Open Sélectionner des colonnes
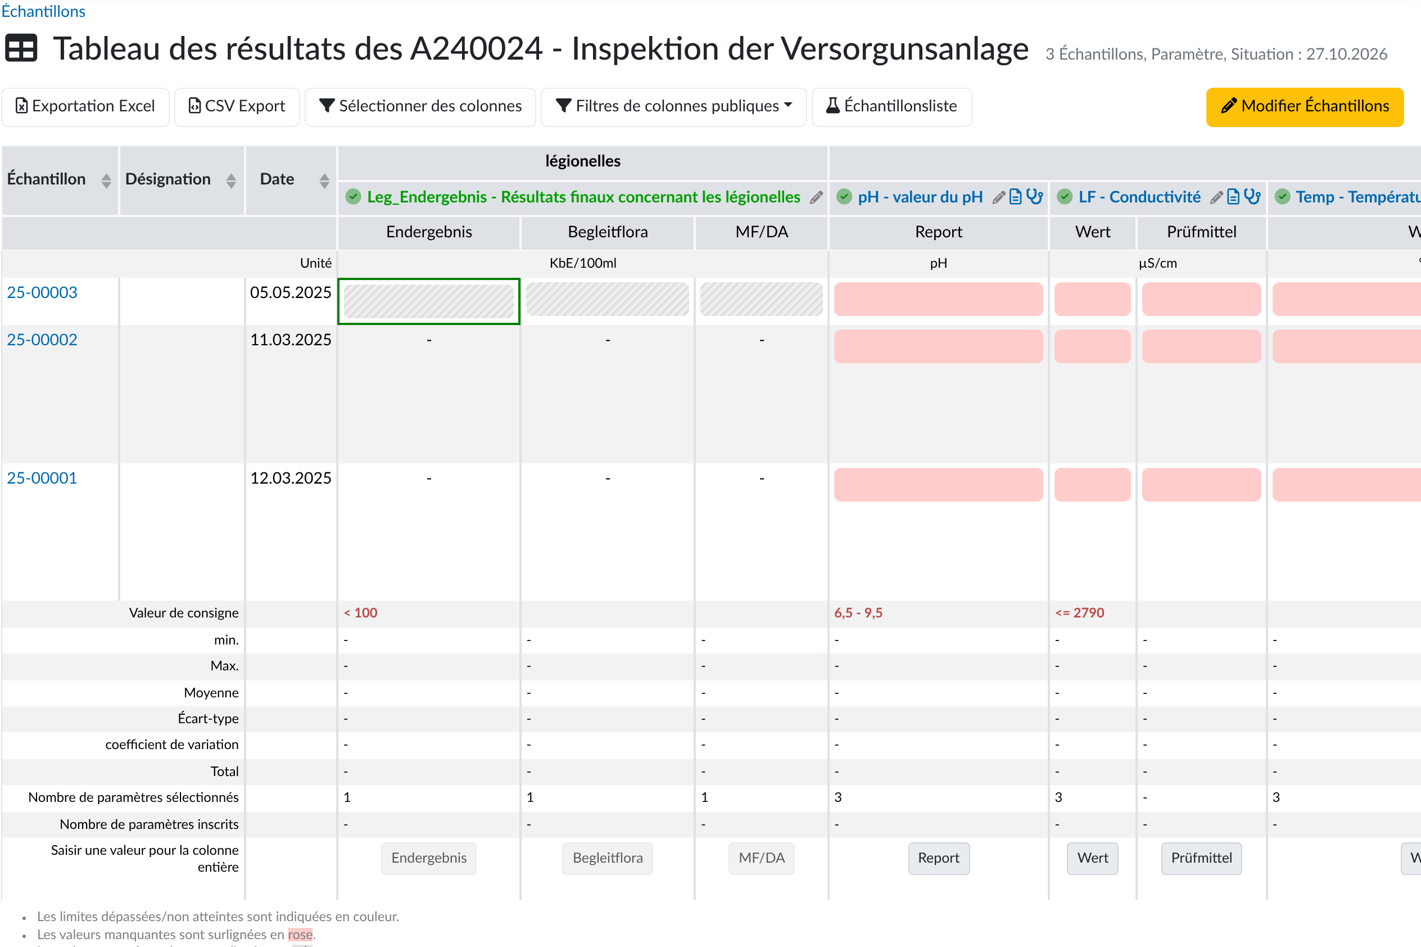 (420, 107)
